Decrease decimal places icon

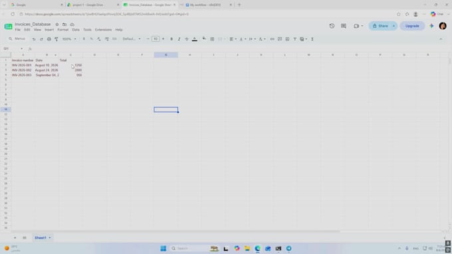pos(99,39)
